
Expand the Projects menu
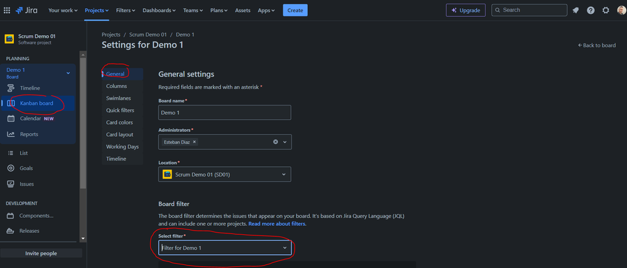pyautogui.click(x=96, y=11)
